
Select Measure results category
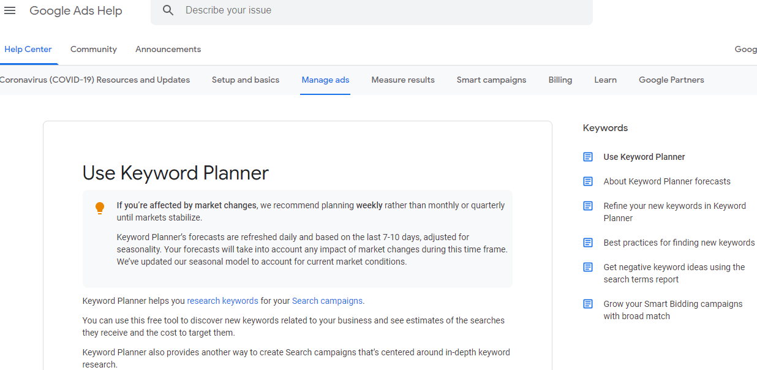click(403, 80)
